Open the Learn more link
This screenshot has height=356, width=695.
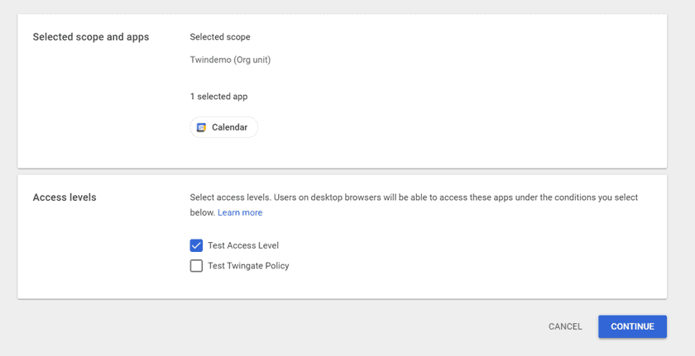point(240,212)
